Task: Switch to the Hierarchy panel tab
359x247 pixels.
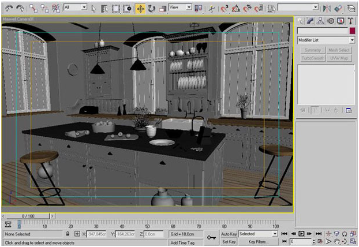Action: [320, 21]
